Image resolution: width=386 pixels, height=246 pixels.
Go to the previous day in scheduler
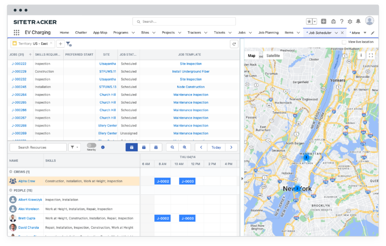[x=201, y=147]
